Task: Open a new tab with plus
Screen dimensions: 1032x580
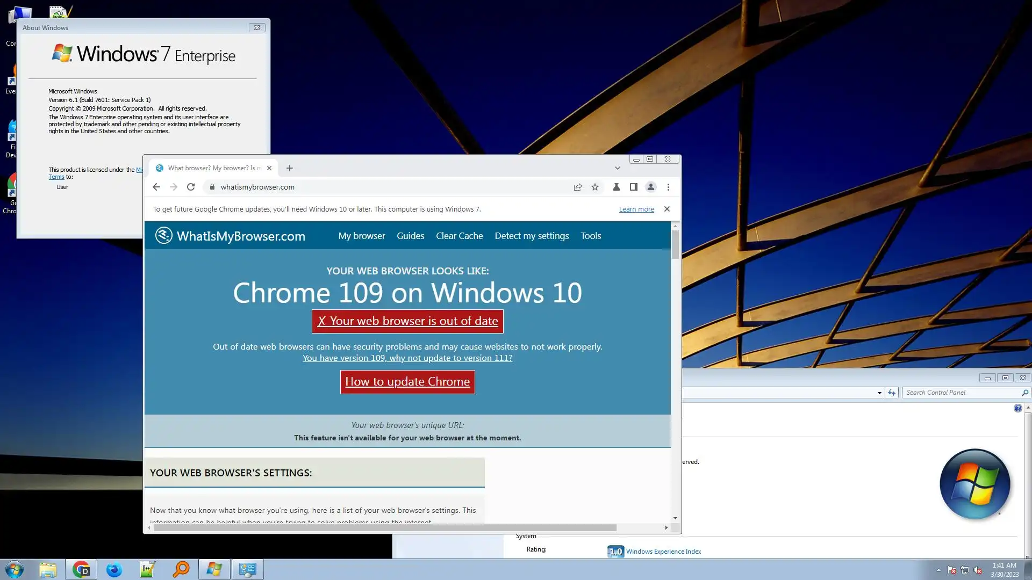Action: click(290, 168)
